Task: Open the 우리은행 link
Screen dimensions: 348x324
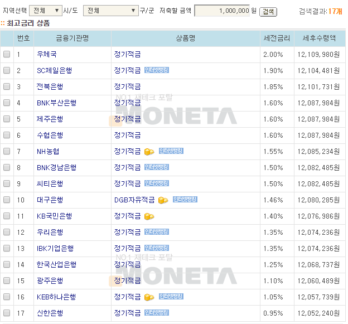Action: pos(50,233)
